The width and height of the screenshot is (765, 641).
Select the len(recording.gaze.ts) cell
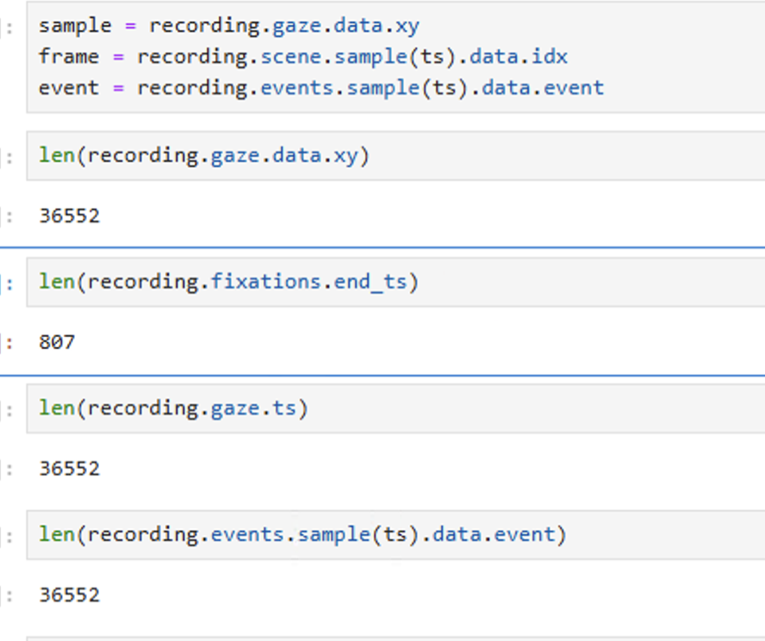(172, 408)
